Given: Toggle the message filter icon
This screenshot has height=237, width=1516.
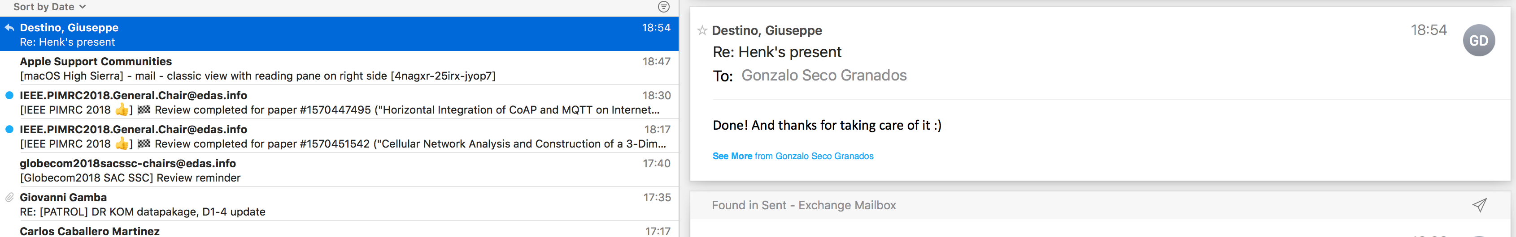Looking at the screenshot, I should click(x=663, y=7).
